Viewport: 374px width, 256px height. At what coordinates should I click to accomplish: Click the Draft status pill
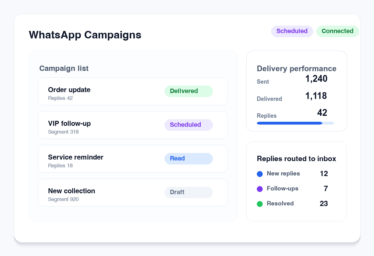tap(189, 192)
